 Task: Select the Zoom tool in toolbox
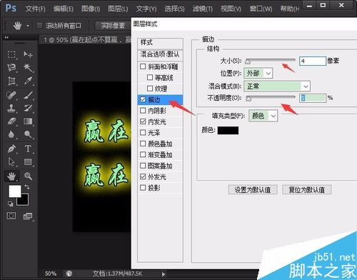pyautogui.click(x=28, y=176)
